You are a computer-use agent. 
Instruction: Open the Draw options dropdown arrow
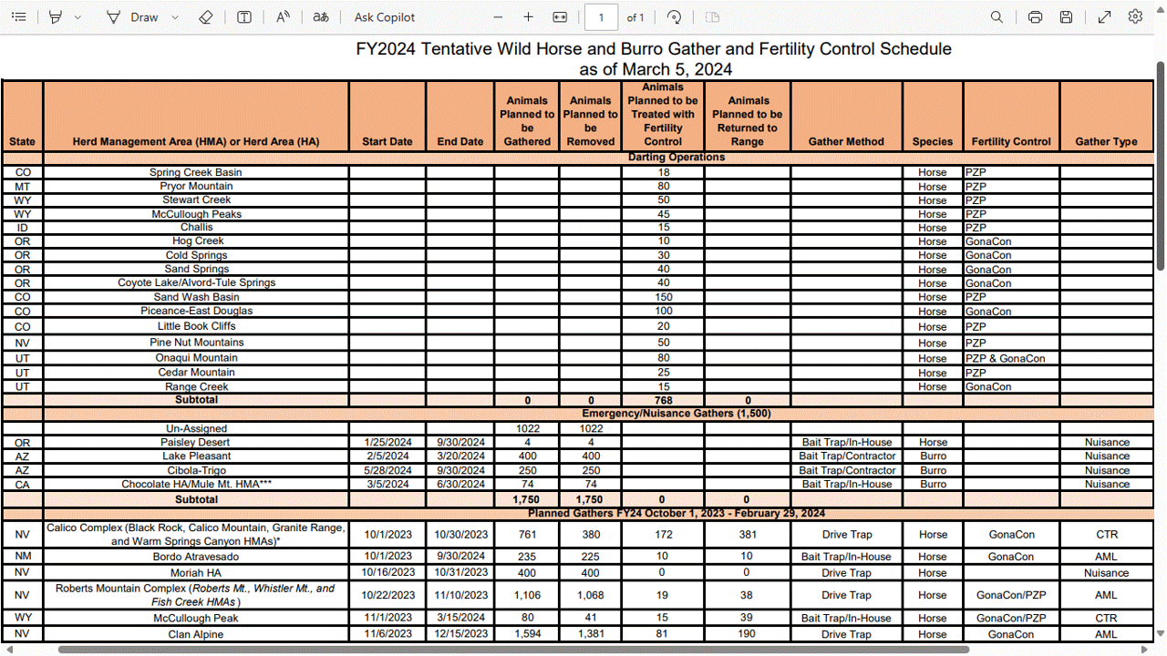175,17
